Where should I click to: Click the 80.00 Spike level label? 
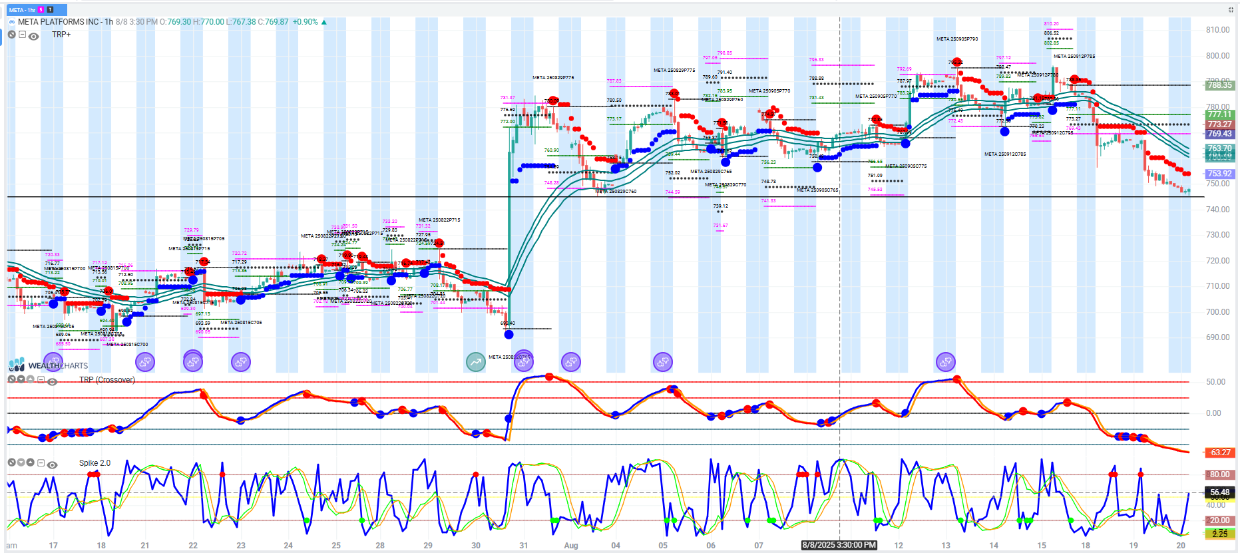(1220, 474)
